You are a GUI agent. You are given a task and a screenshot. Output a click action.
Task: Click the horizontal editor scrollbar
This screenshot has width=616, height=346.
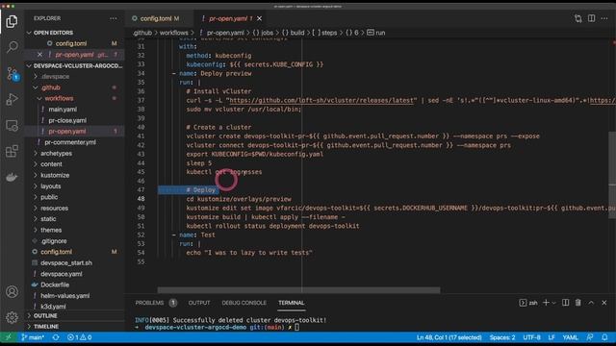pyautogui.click(x=298, y=290)
